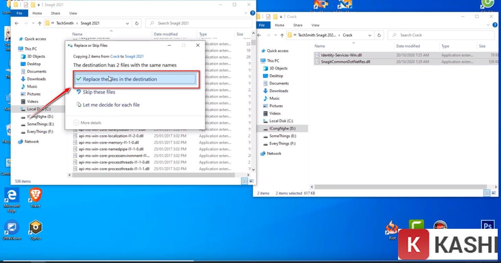Navigate up one folder level
This screenshot has width=501, height=263.
click(x=39, y=23)
